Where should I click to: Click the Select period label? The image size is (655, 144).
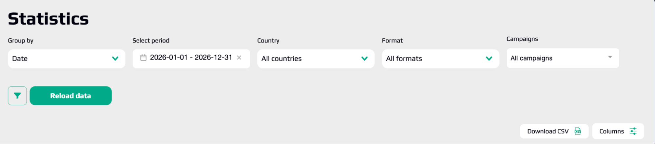[x=151, y=41]
